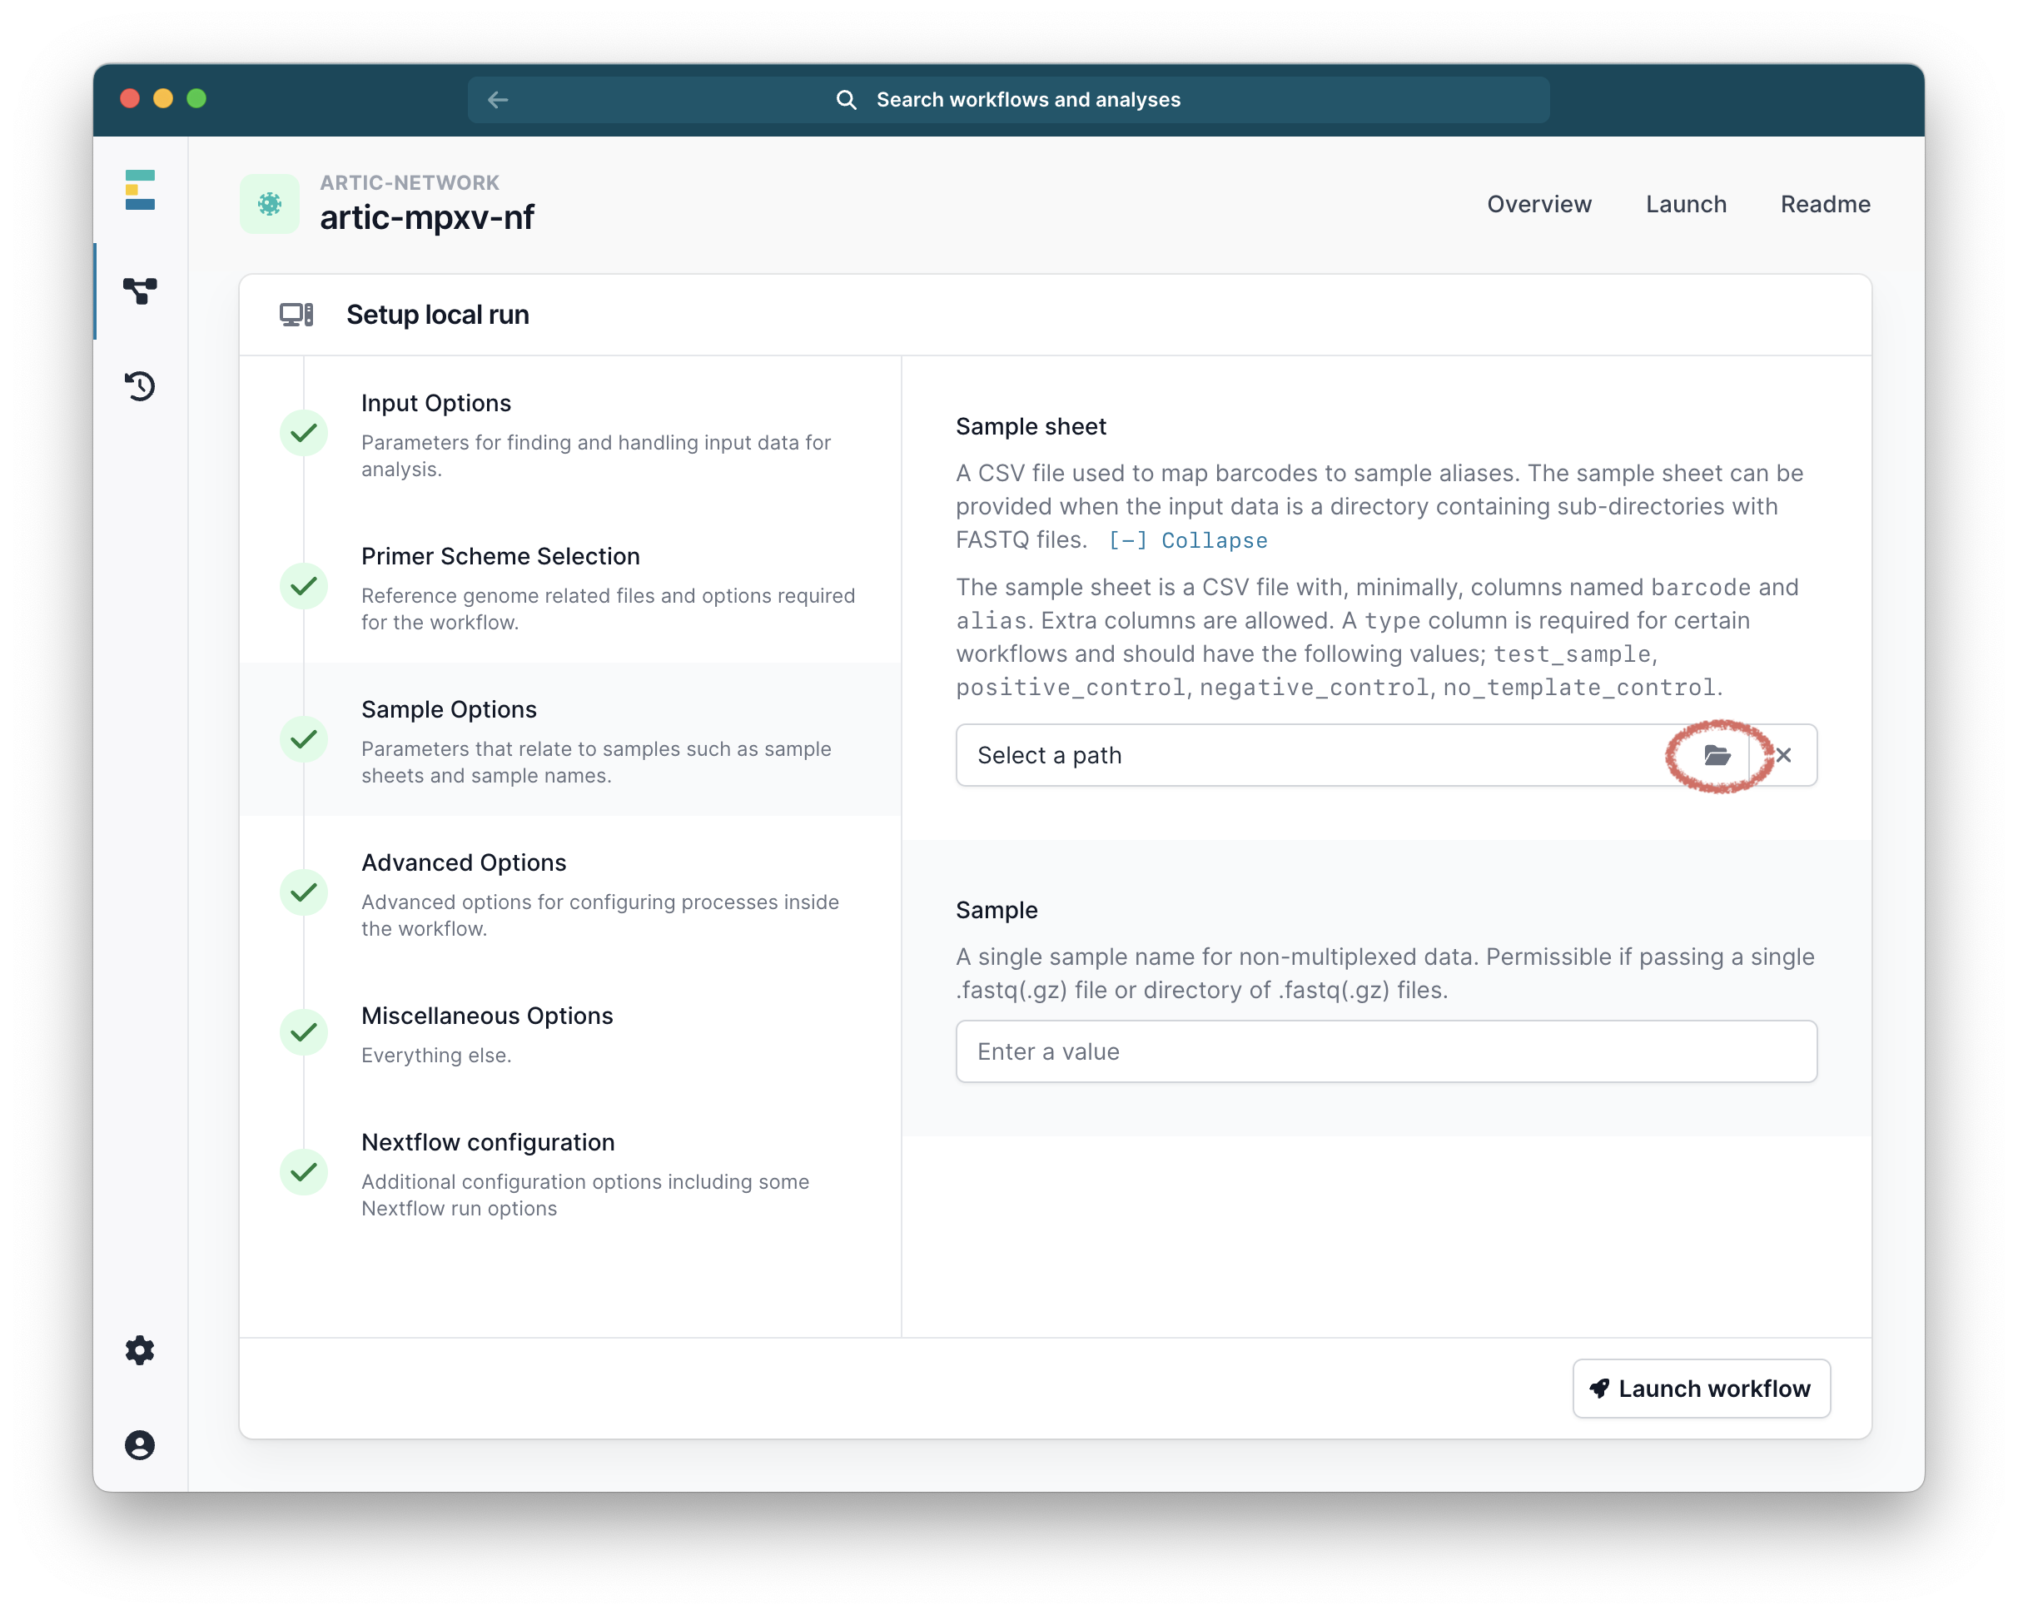Open the run history sidebar icon
The image size is (2018, 1615).
(x=141, y=385)
